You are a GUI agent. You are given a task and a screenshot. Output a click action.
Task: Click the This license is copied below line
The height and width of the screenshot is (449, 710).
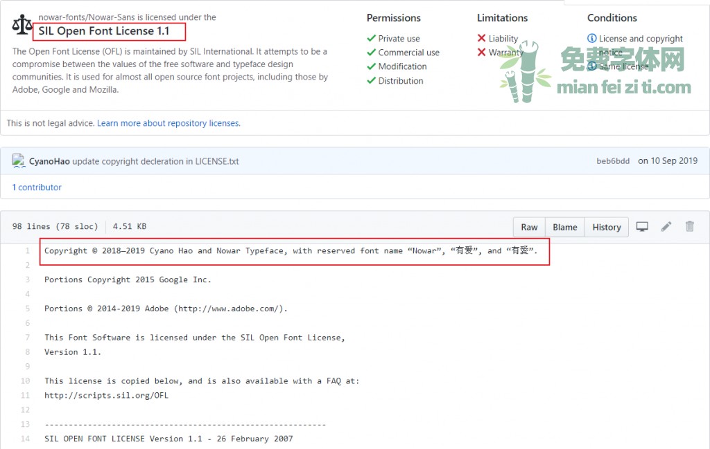202,381
